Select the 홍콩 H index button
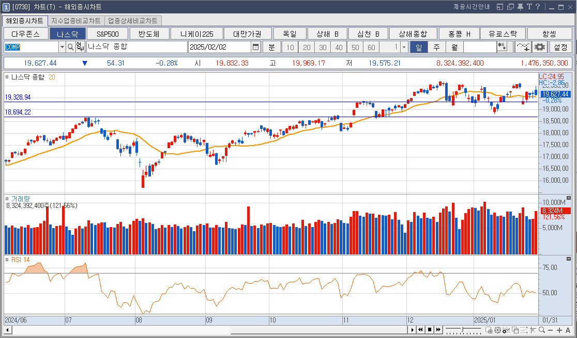 (459, 34)
